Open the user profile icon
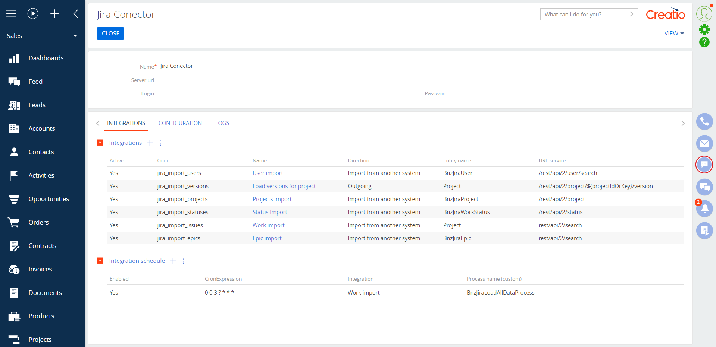Screen dimensions: 716x347 pos(704,13)
